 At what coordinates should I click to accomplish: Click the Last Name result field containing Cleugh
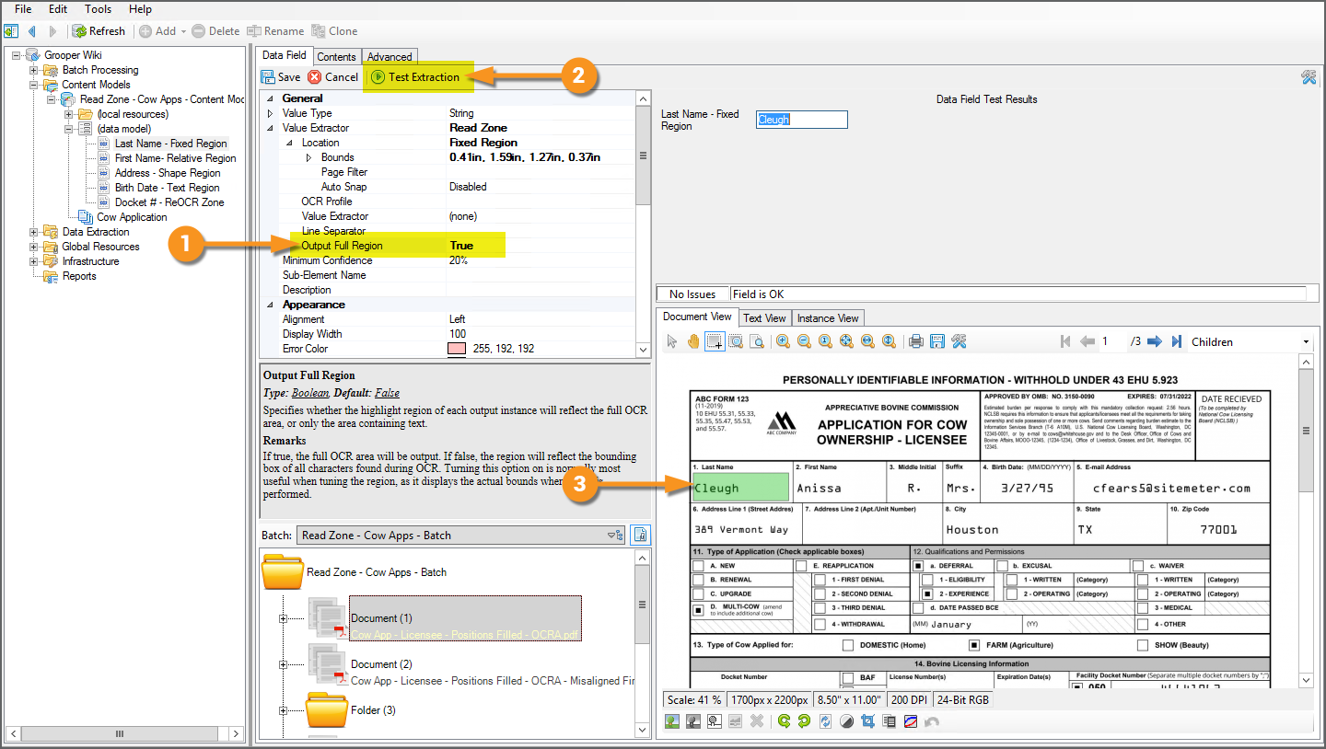pyautogui.click(x=801, y=120)
